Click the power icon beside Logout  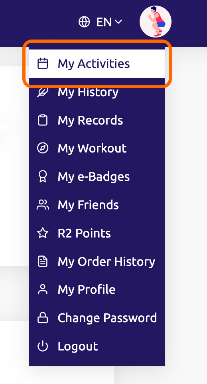pyautogui.click(x=43, y=346)
